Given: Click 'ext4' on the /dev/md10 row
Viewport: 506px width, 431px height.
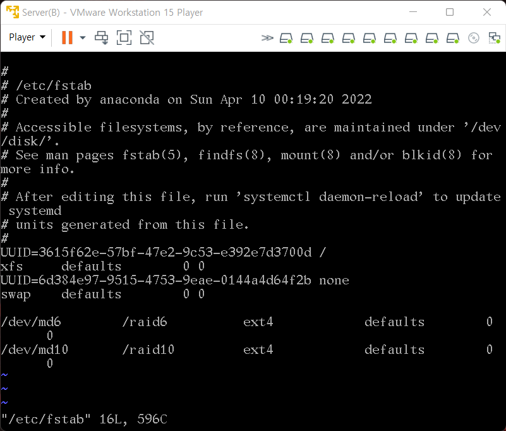Looking at the screenshot, I should [258, 349].
